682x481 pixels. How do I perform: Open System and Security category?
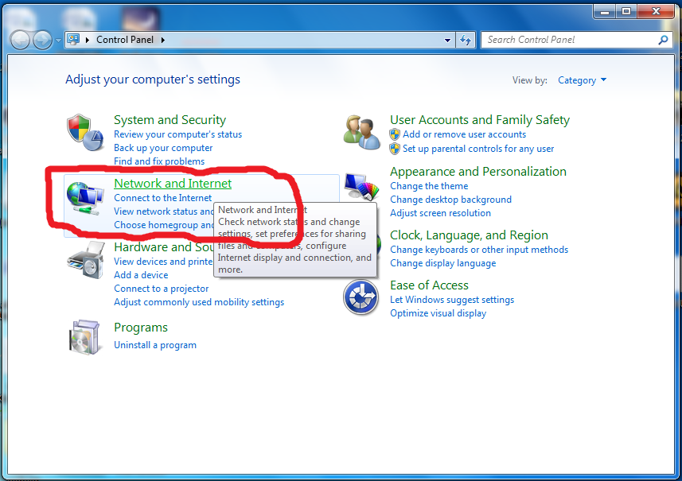pyautogui.click(x=170, y=120)
